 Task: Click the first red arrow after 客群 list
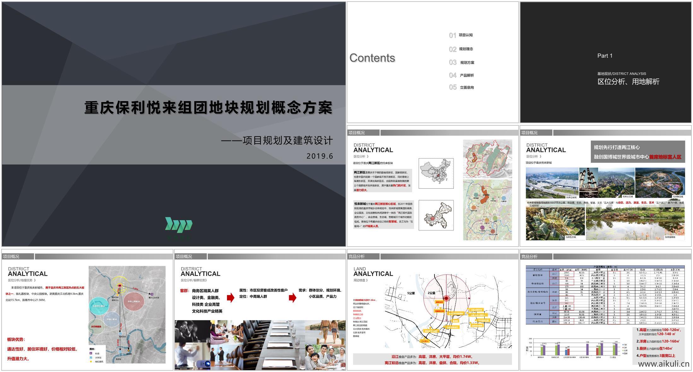pos(231,297)
